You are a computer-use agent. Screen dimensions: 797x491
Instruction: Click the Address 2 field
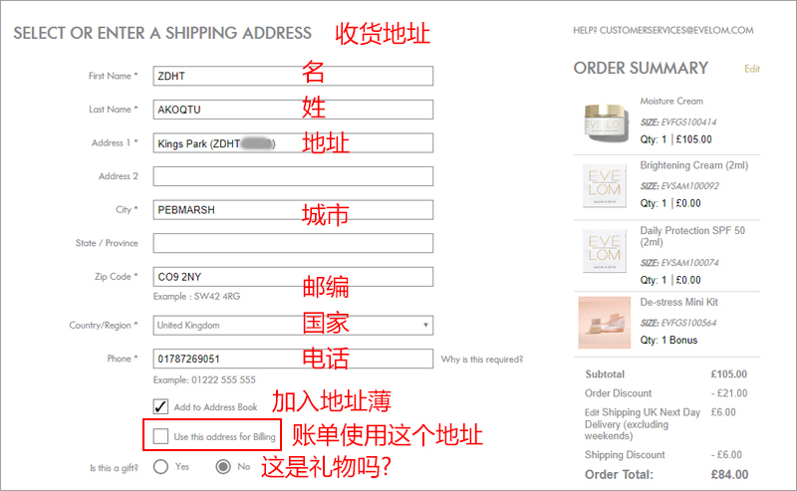293,176
